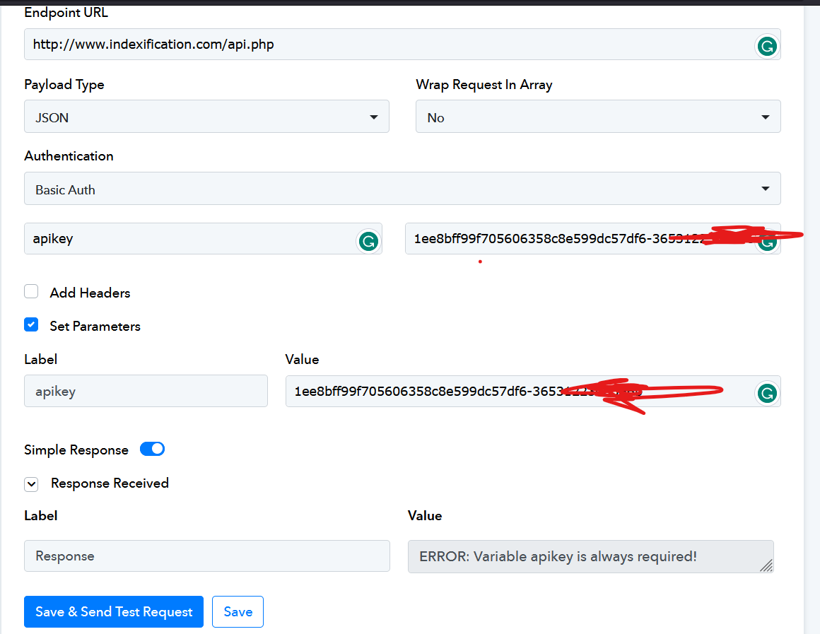Click Grammarly icon in parameter Value field
Screen dimensions: 820x634
(767, 393)
